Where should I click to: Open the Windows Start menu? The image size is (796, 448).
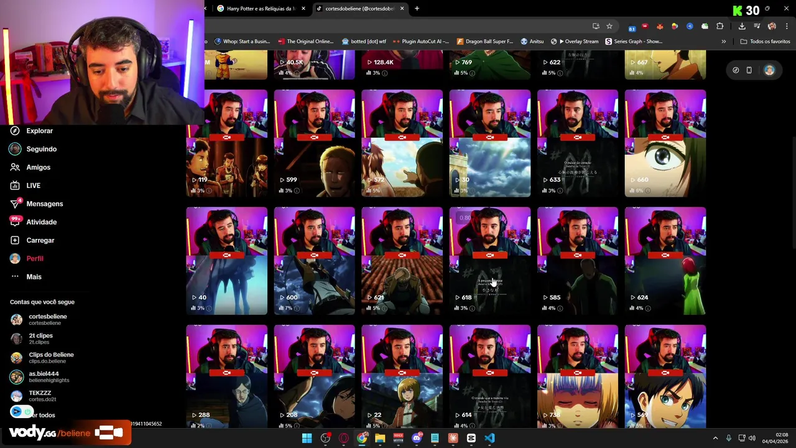307,438
